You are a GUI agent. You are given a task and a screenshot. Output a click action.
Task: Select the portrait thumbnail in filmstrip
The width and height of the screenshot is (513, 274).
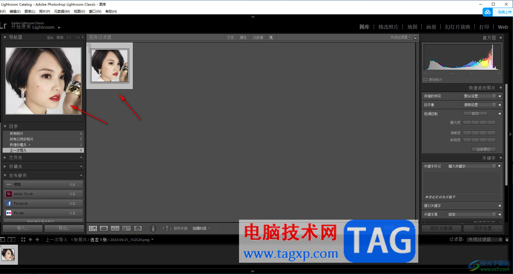8,255
